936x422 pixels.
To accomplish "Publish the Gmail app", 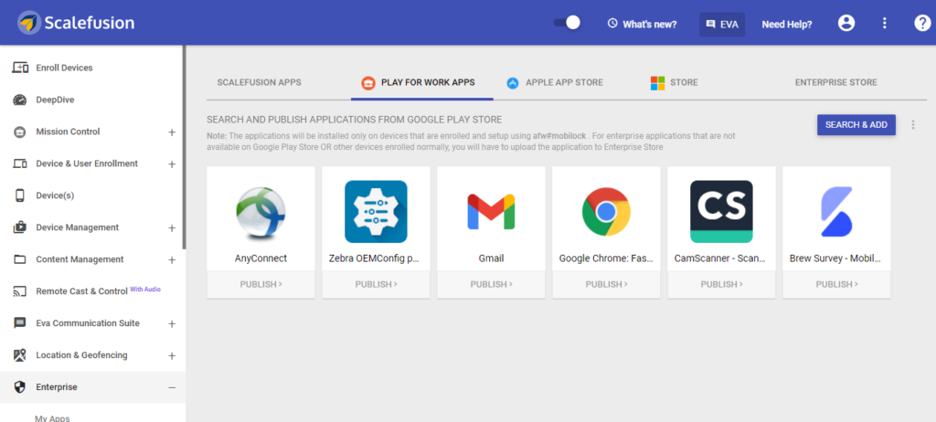I will point(491,285).
